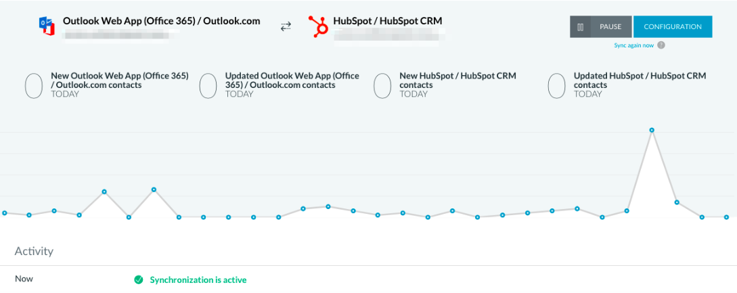Click the blurred account name under Outlook title
Image resolution: width=737 pixels, height=293 pixels.
(121, 36)
